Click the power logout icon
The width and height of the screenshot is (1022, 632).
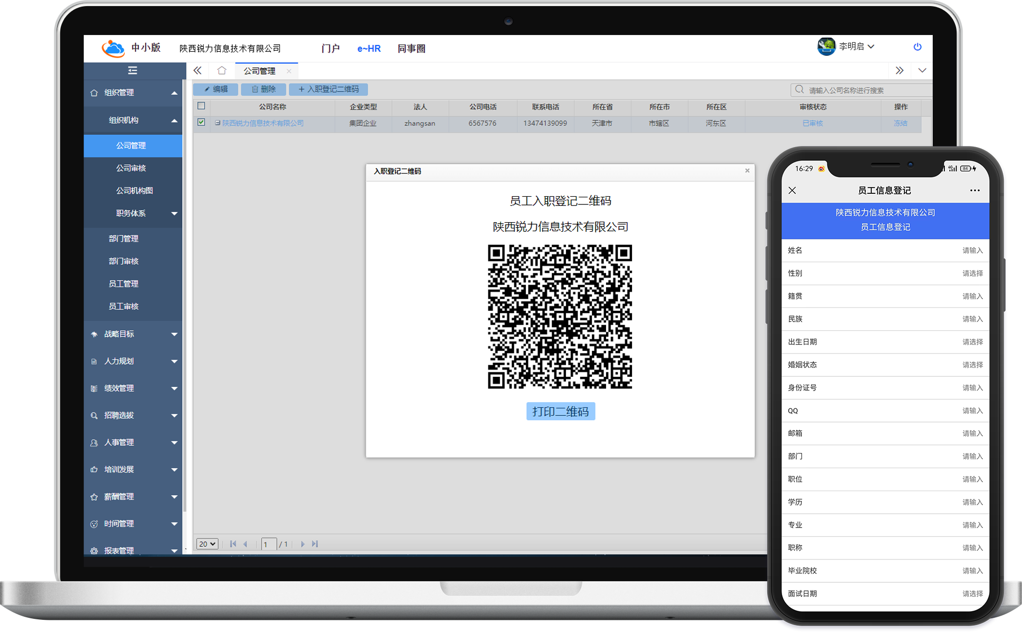[x=917, y=47]
